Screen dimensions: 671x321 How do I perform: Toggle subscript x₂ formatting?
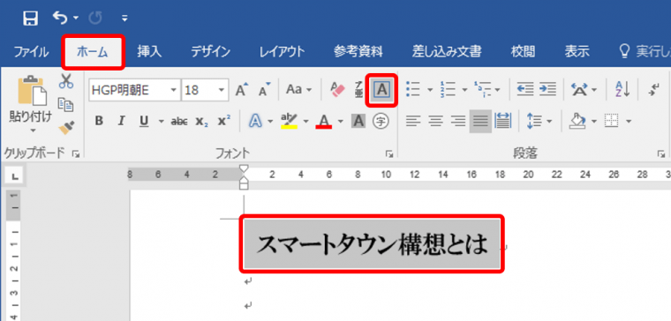tap(202, 122)
